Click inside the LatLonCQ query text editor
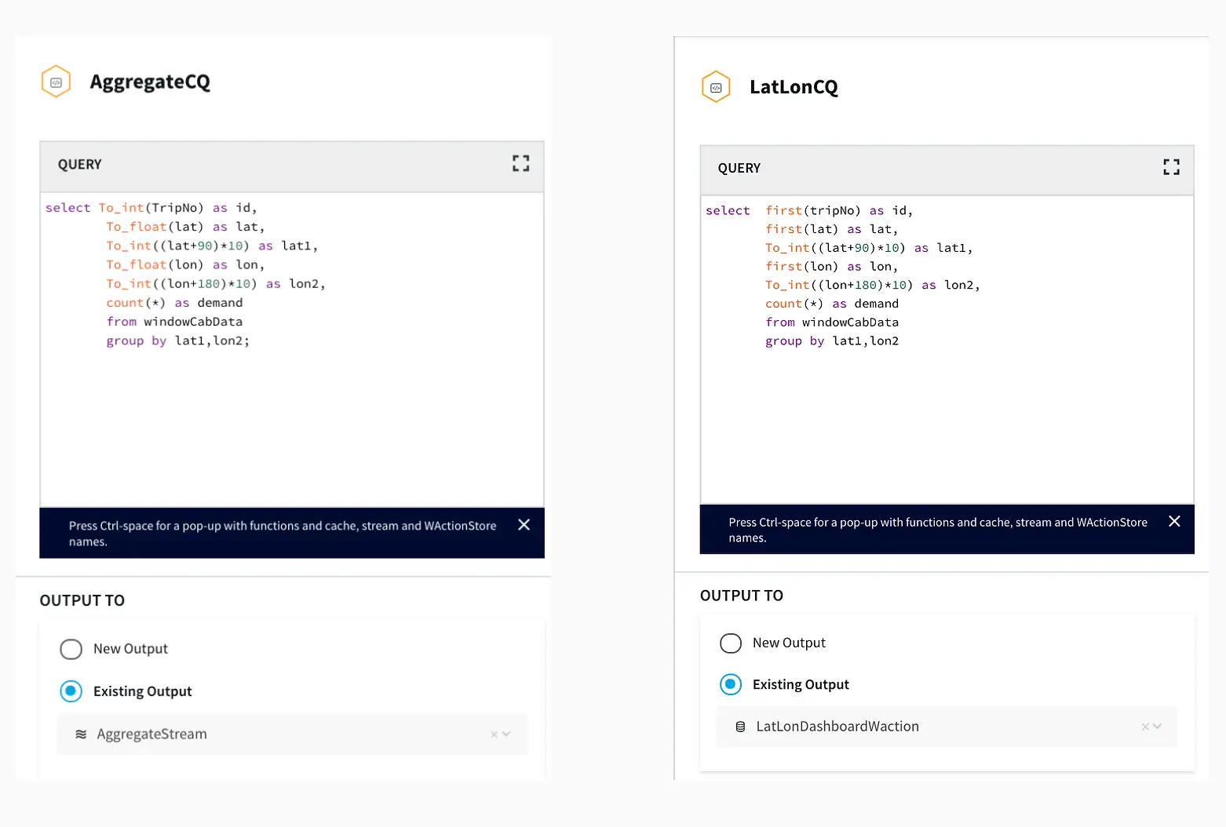This screenshot has height=827, width=1226. (946, 416)
